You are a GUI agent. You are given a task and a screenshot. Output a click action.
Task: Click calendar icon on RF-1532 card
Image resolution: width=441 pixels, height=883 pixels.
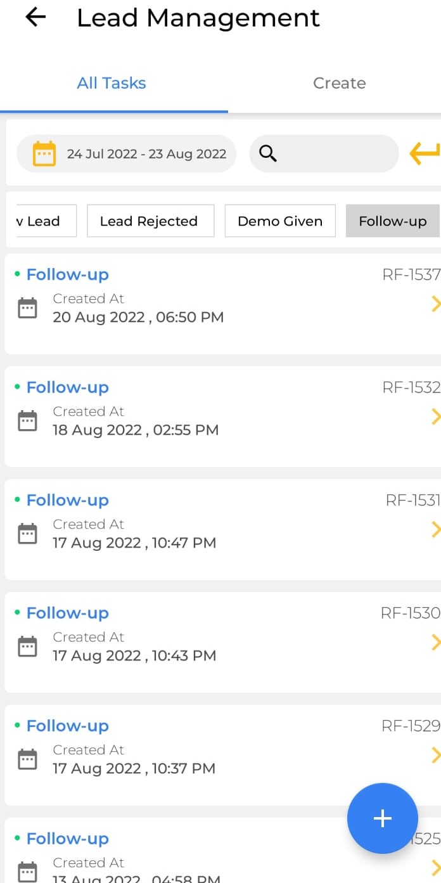27,421
